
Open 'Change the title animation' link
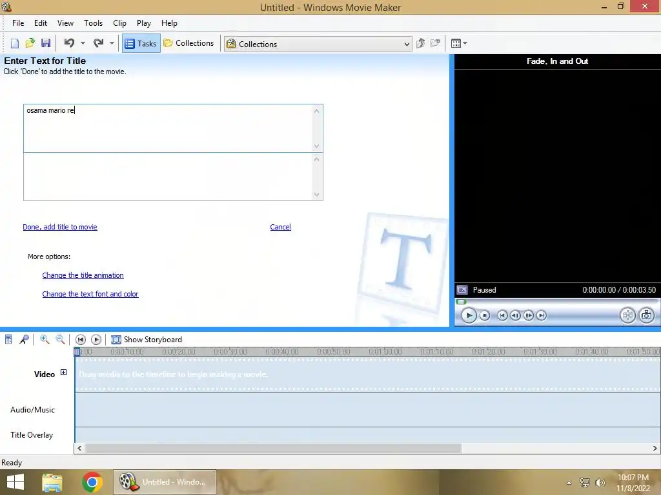tap(83, 275)
